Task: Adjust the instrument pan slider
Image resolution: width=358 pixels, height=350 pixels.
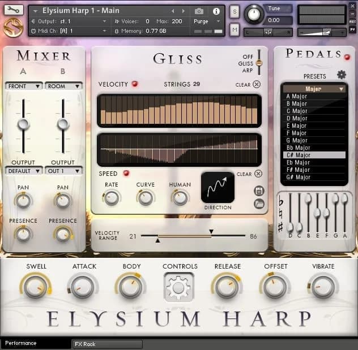Action: click(x=268, y=32)
